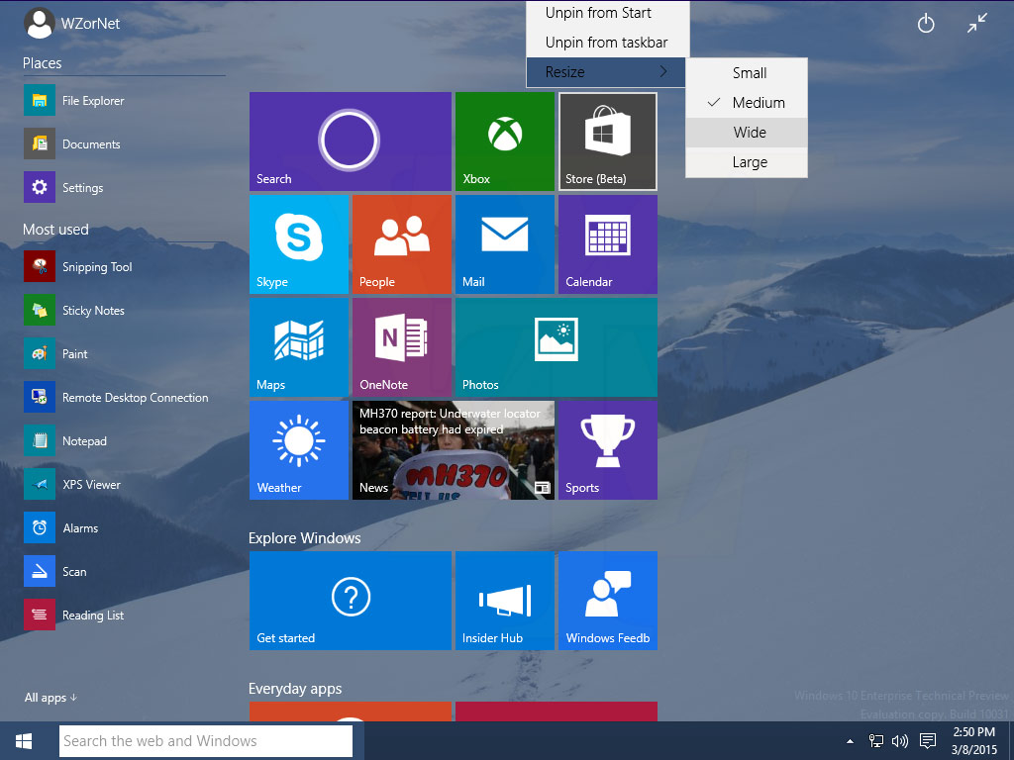Open the Get started tile
Image resolution: width=1014 pixels, height=760 pixels.
[x=350, y=601]
